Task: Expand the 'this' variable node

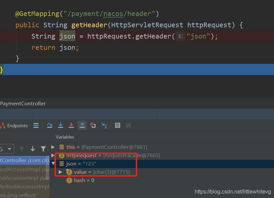Action: point(53,147)
